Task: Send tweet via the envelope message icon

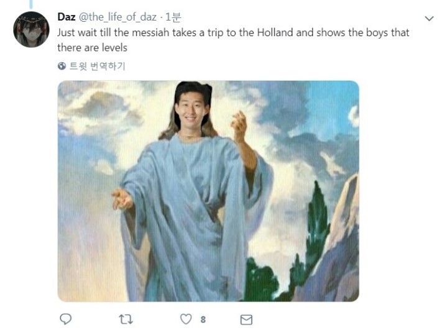Action: click(x=246, y=319)
